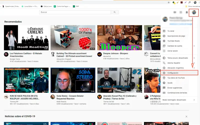This screenshot has width=200, height=125.
Task: Click Tommy RP channel avatar icon
Action: [6, 97]
